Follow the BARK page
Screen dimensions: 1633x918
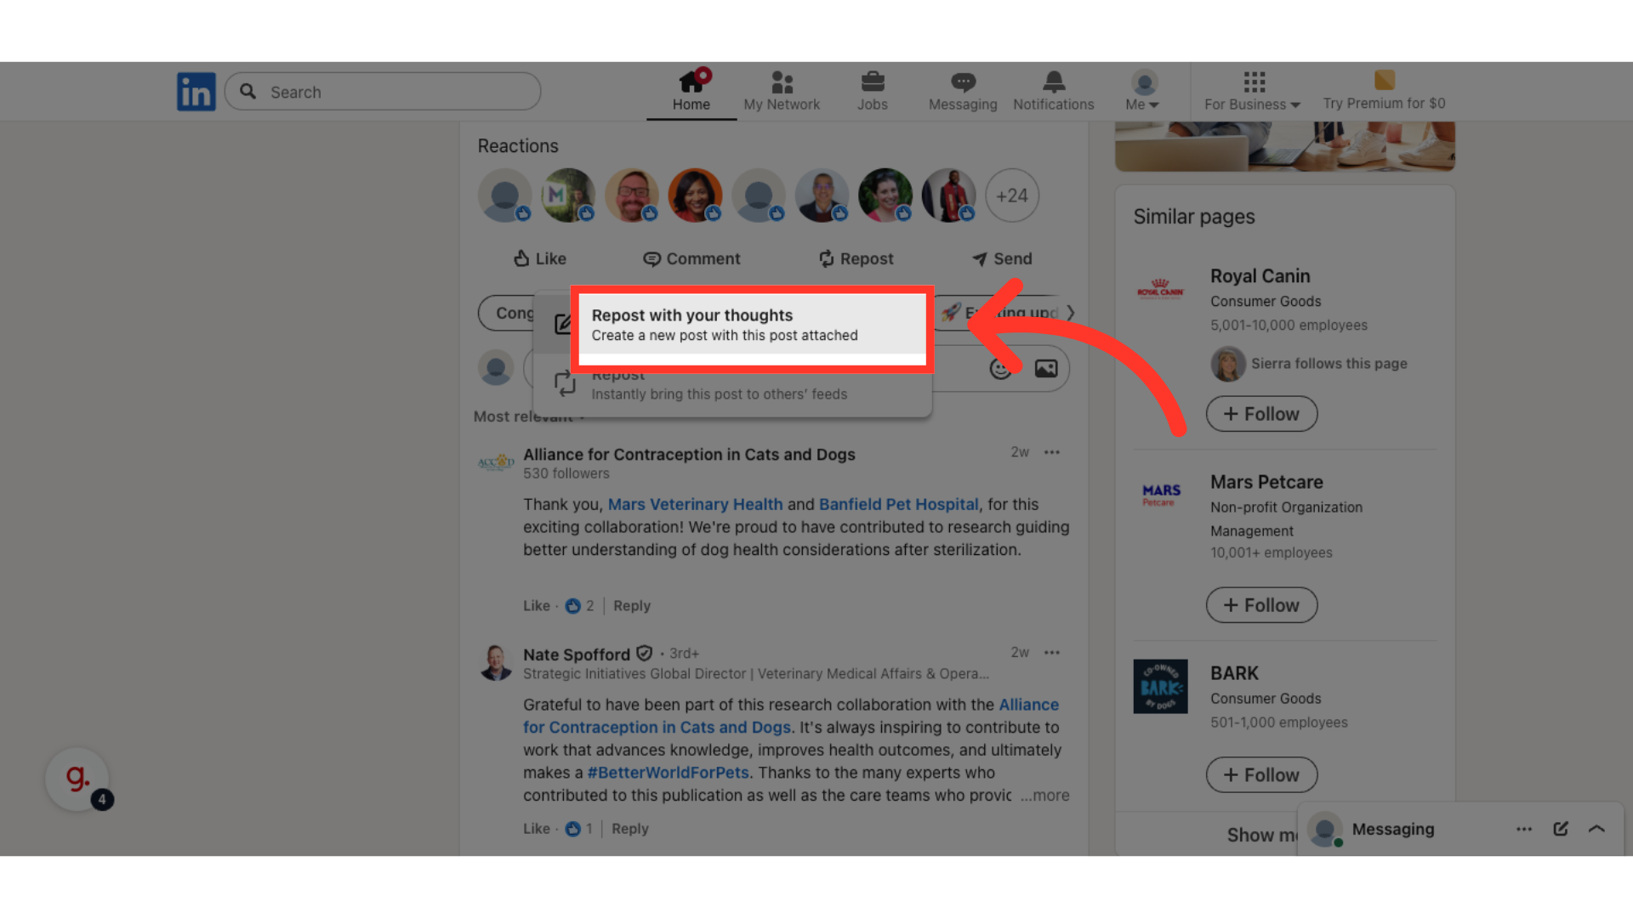click(1261, 775)
